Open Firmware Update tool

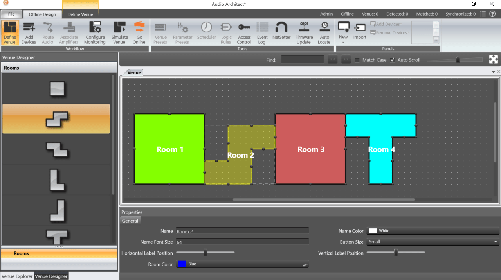pos(304,32)
